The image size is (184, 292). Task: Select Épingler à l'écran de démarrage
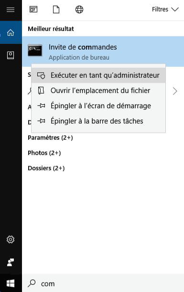98,106
